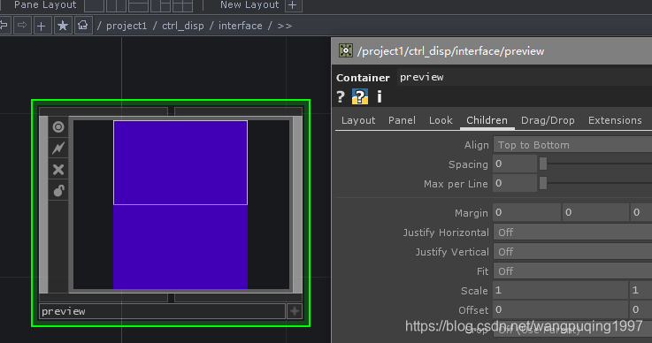Screen dimensions: 652x343
Task: Open operator help question mark icon
Action: click(341, 97)
